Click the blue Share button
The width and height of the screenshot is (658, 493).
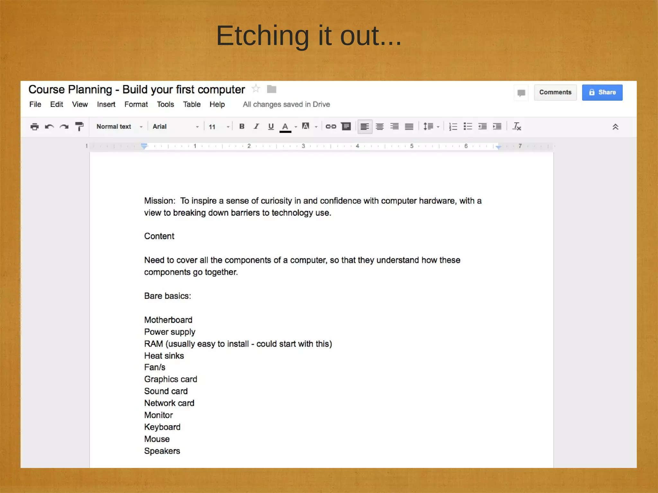pyautogui.click(x=602, y=92)
